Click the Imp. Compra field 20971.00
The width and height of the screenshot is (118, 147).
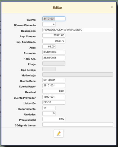(x=54, y=35)
